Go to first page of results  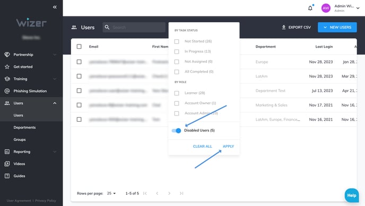145,193
